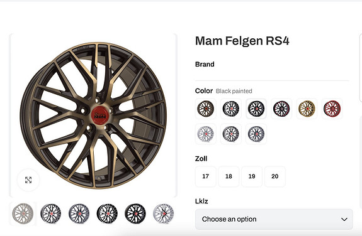The width and height of the screenshot is (362, 236).
Task: Open the first silver wheel gallery thumbnail
Action: click(x=23, y=213)
